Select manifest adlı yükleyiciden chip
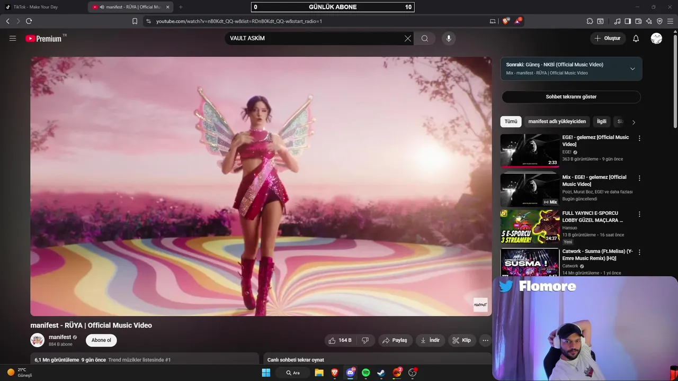 (557, 122)
